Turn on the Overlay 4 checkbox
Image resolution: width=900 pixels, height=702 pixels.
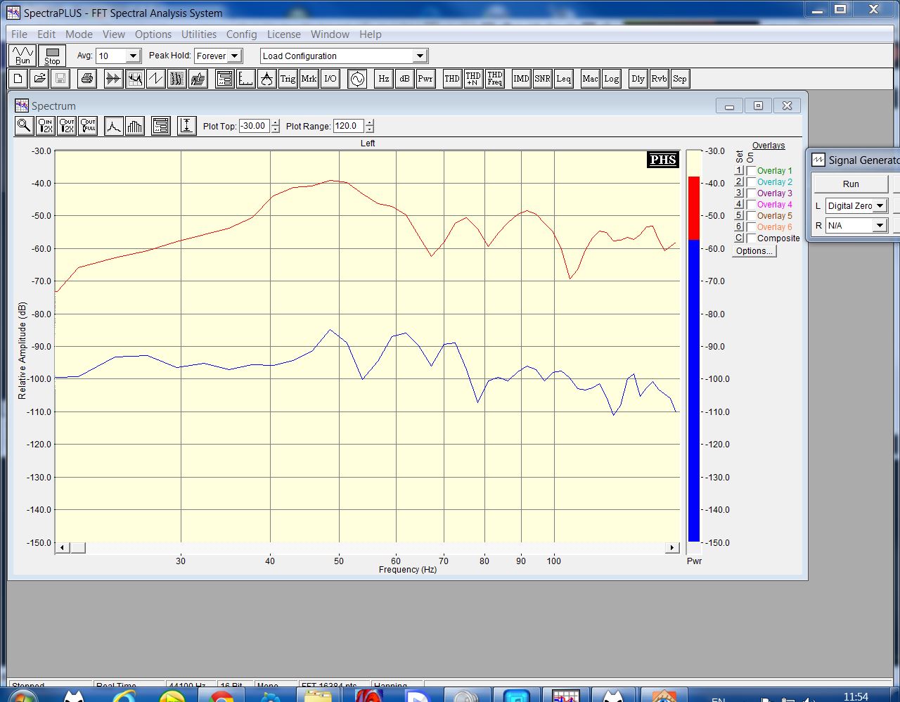pyautogui.click(x=752, y=205)
